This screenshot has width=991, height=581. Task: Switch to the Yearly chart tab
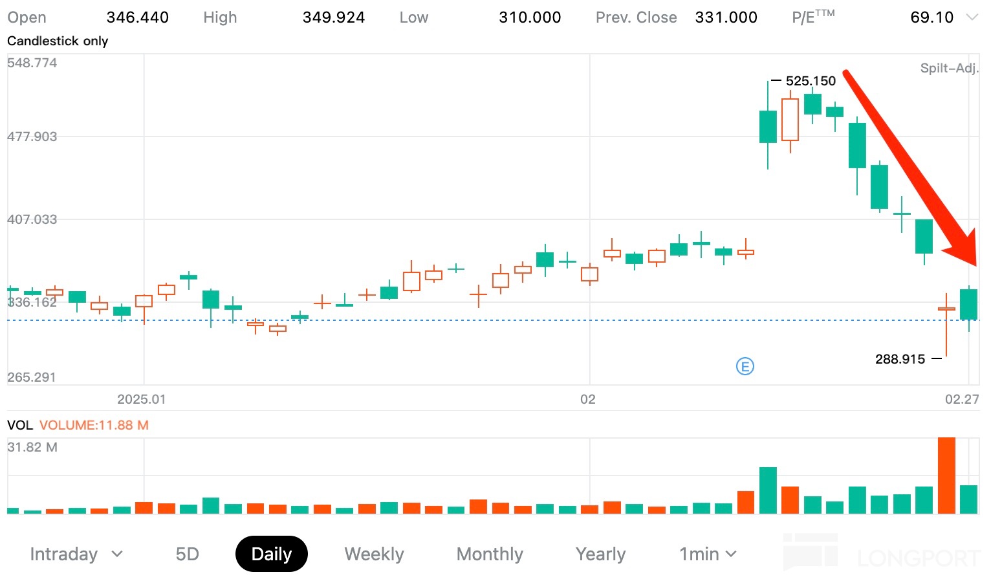(600, 554)
